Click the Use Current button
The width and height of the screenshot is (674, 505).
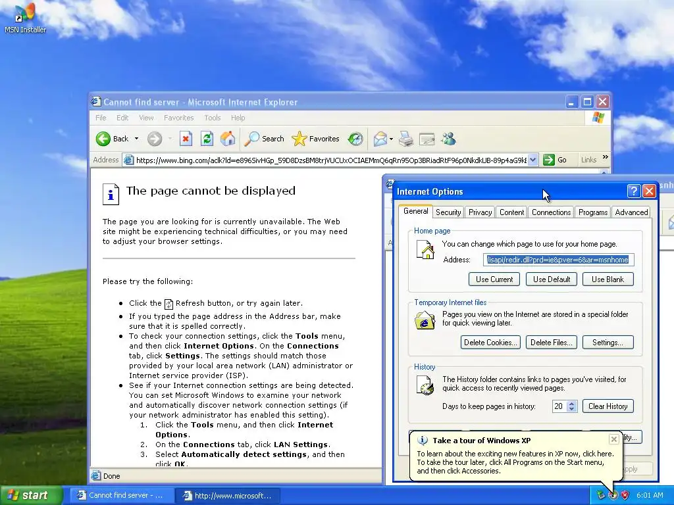494,279
